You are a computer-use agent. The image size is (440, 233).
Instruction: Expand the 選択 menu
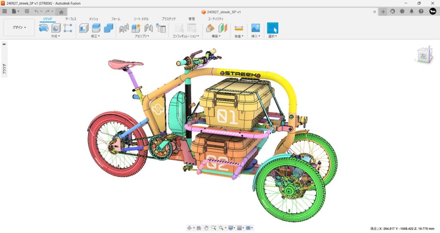pos(272,36)
